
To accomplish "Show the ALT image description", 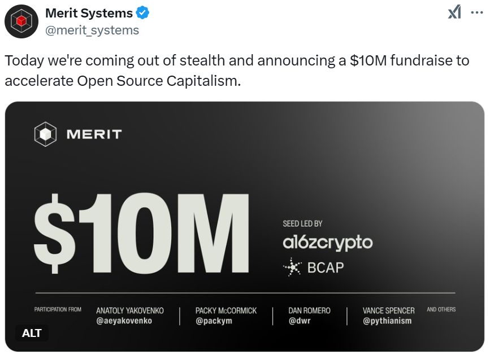I will [x=32, y=333].
